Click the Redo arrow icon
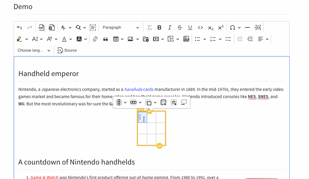Screen dimensions: 309x179 coord(29,27)
